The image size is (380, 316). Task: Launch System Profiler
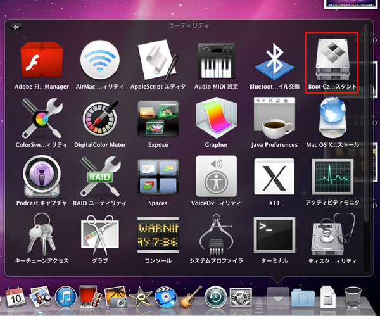(x=216, y=239)
